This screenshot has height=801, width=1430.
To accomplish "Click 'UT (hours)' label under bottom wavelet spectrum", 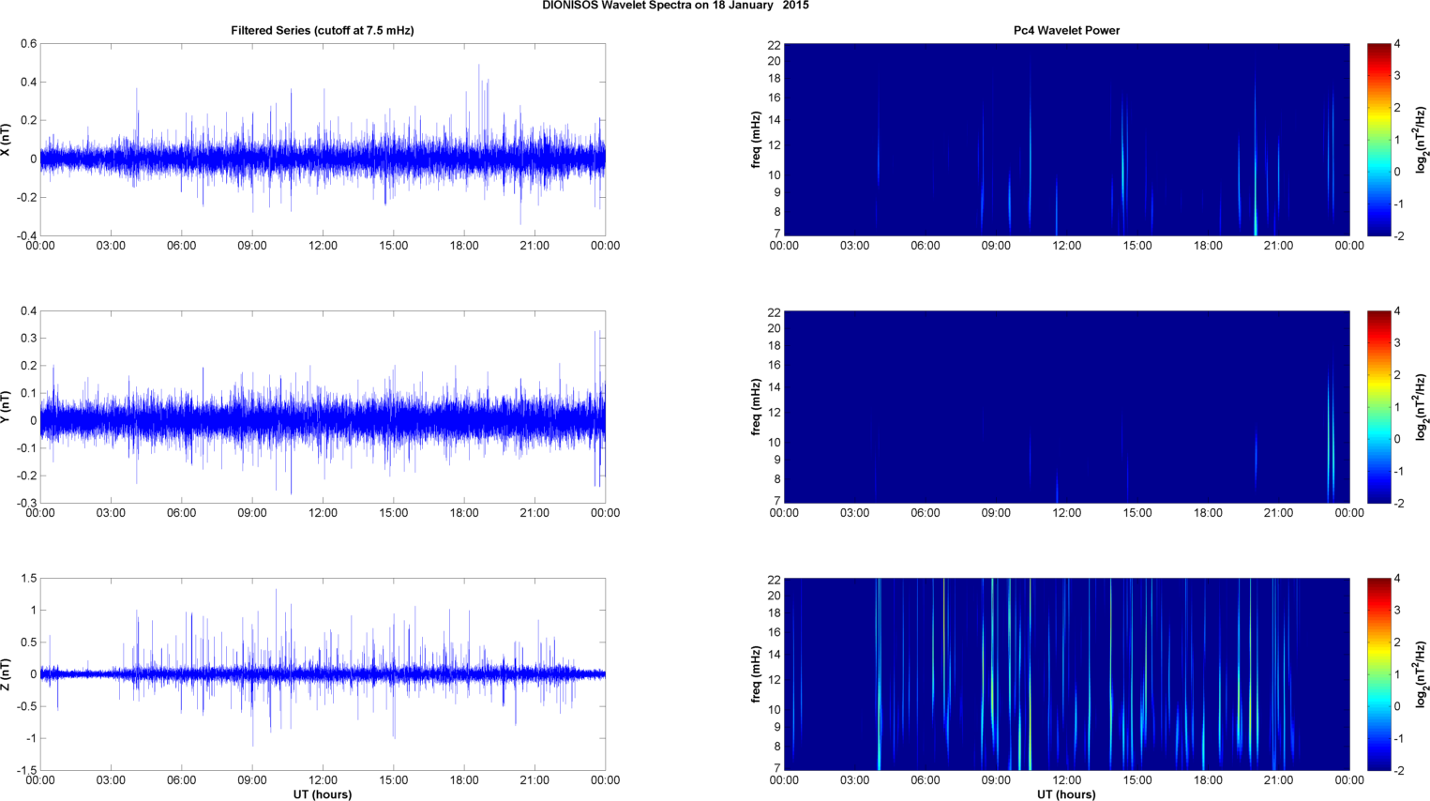I will [1066, 794].
